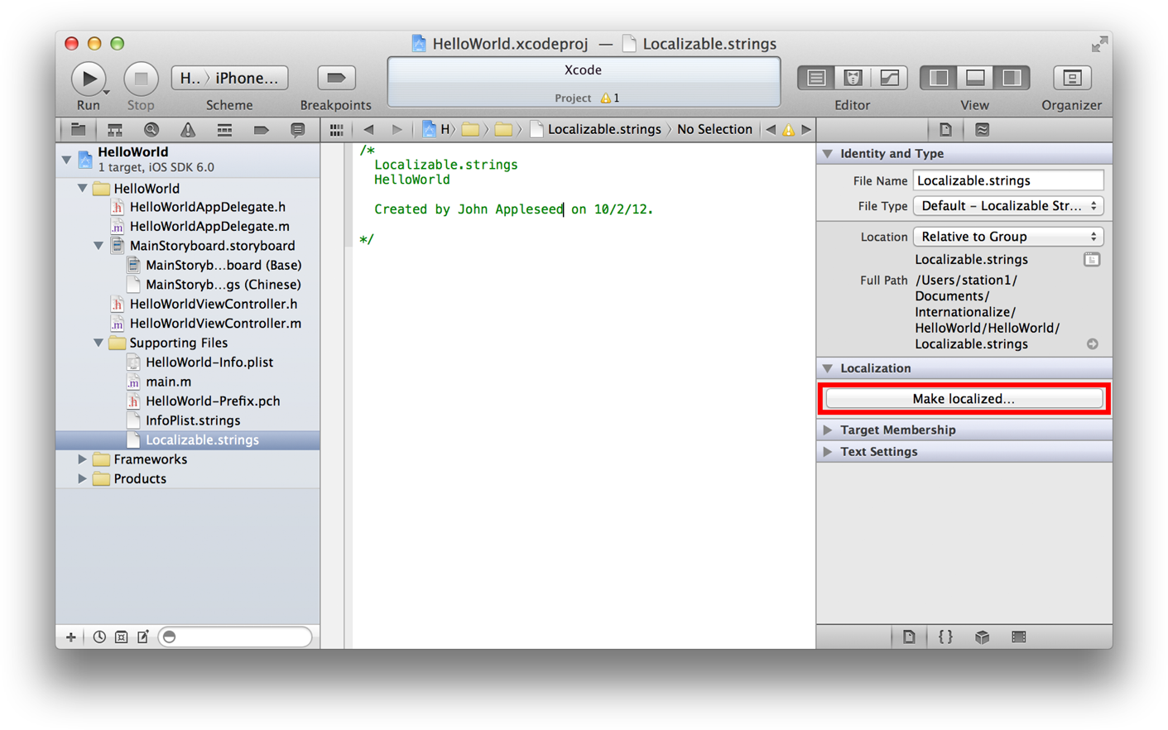Screen dimensions: 1168x730
Task: Open the Issue navigator warning icon
Action: [188, 130]
